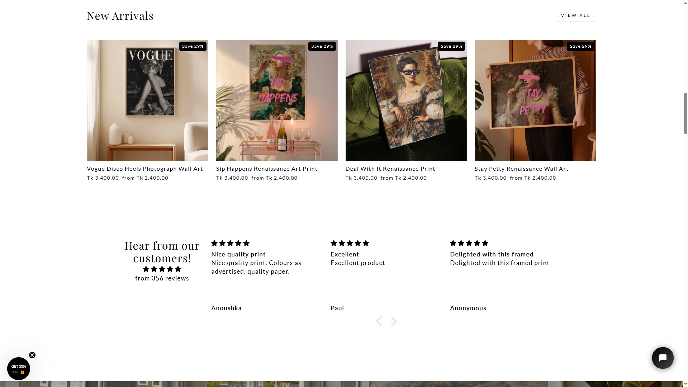The width and height of the screenshot is (688, 387).
Task: Click the View All new arrivals button
Action: 575,15
